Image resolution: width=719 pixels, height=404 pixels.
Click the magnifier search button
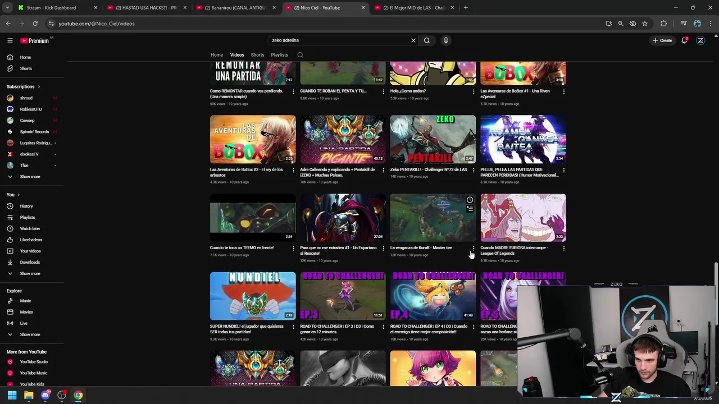[x=427, y=40]
